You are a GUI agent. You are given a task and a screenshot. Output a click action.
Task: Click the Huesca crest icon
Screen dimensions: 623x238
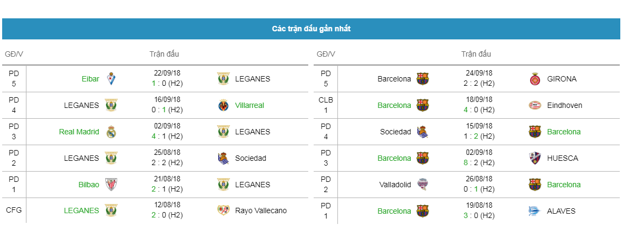pos(535,158)
